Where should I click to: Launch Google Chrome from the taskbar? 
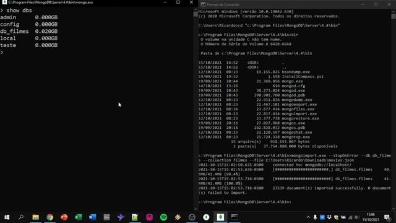click(49, 217)
